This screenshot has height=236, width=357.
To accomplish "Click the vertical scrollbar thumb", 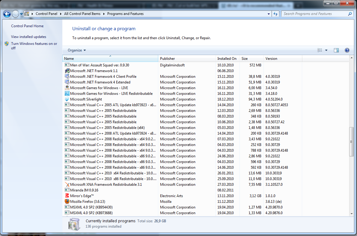I will [351, 142].
